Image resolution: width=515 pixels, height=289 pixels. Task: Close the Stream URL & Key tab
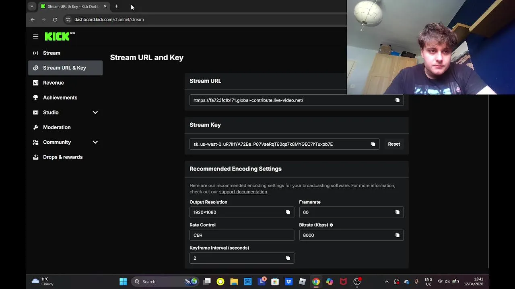click(x=105, y=6)
